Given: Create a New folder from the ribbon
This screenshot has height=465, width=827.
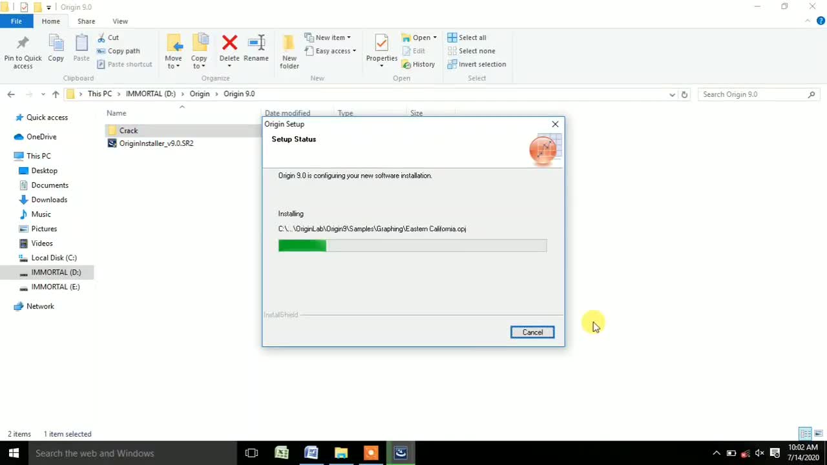Looking at the screenshot, I should (289, 51).
